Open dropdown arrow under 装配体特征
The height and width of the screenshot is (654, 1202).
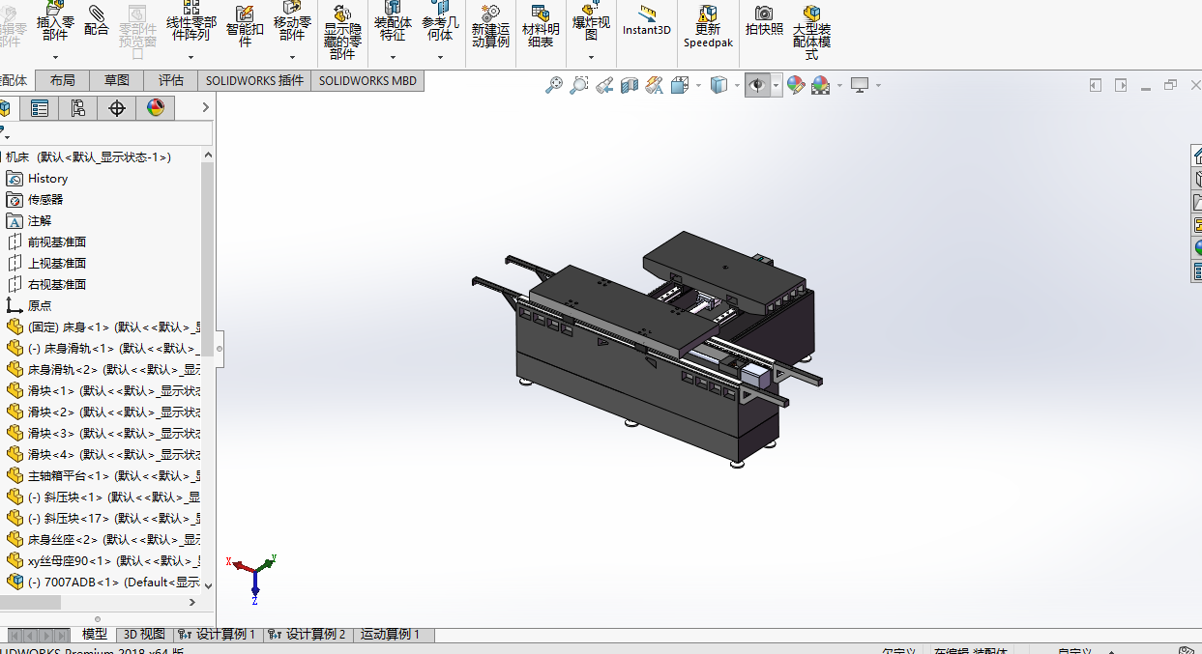tap(393, 57)
